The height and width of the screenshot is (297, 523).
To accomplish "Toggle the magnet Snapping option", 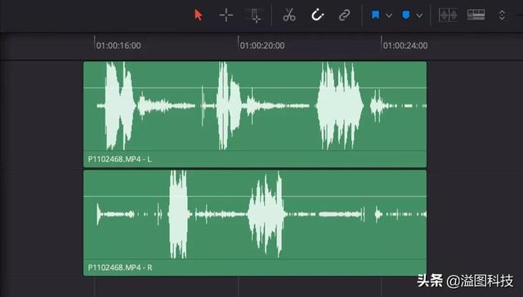I will pyautogui.click(x=317, y=15).
